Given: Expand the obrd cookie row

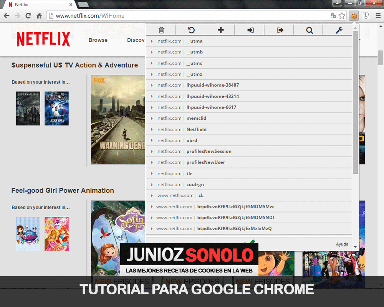Looking at the screenshot, I should (x=249, y=140).
